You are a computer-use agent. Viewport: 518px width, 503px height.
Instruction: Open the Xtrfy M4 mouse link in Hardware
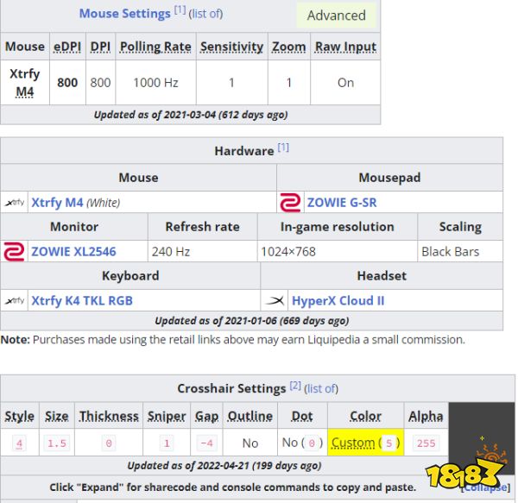tap(57, 203)
